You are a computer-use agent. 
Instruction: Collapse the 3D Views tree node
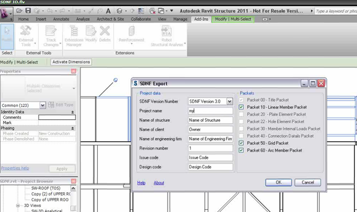pyautogui.click(x=18, y=205)
